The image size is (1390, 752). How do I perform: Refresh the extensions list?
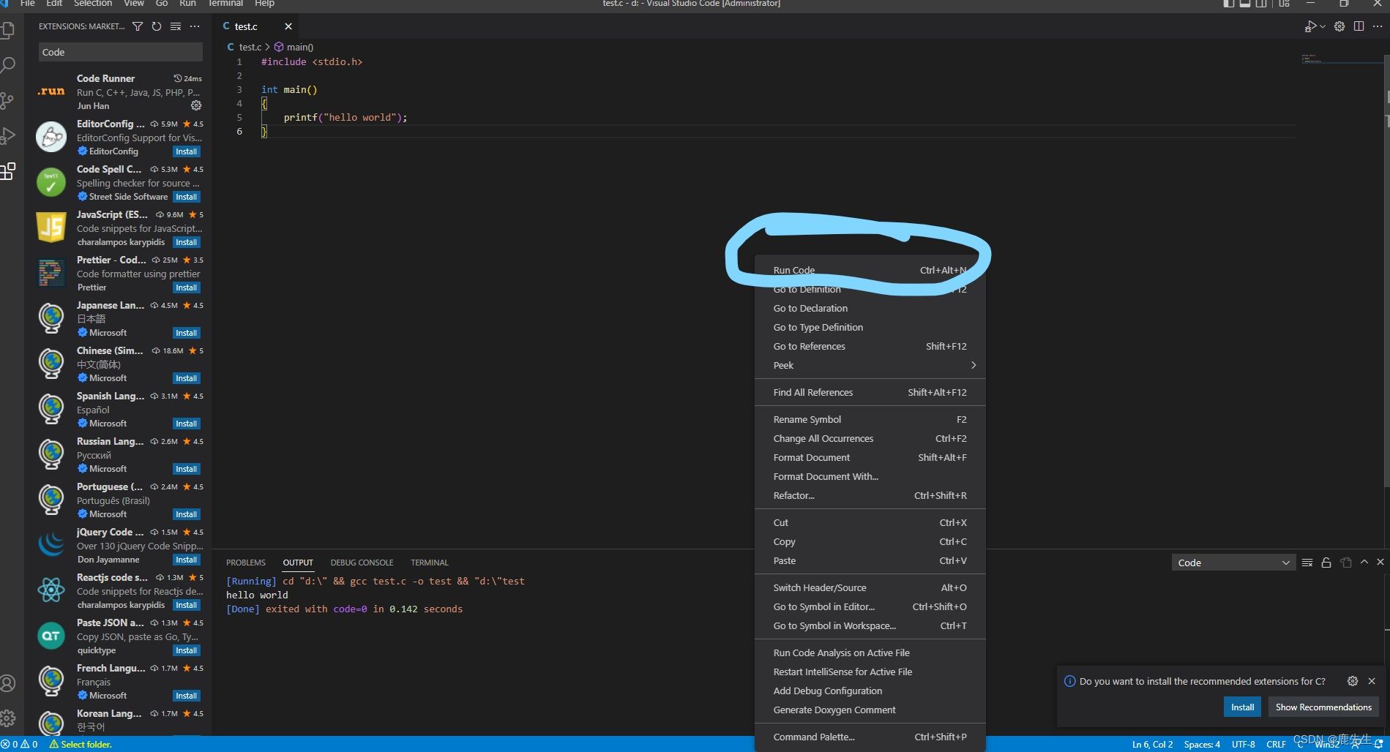tap(157, 26)
